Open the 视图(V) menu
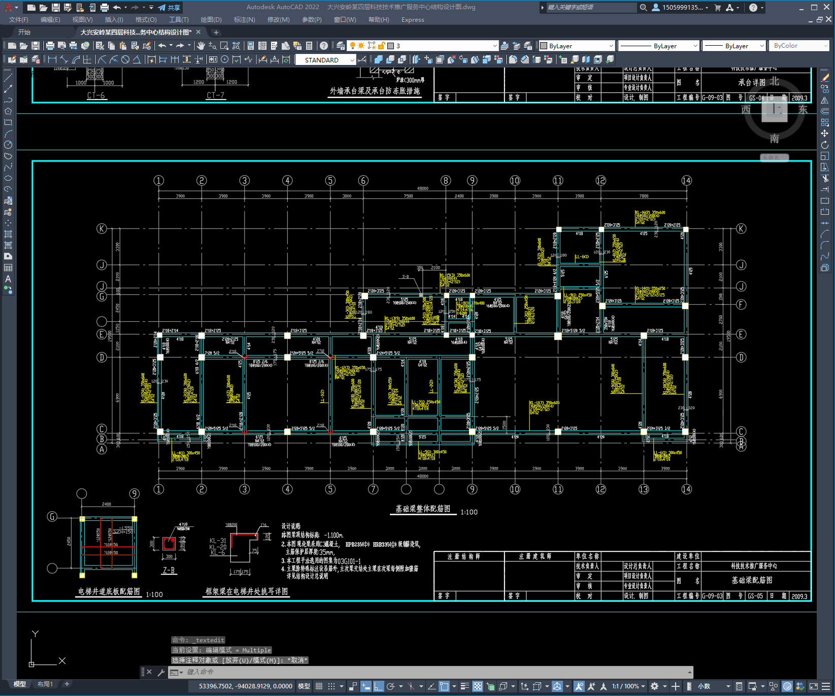This screenshot has height=696, width=835. click(82, 20)
